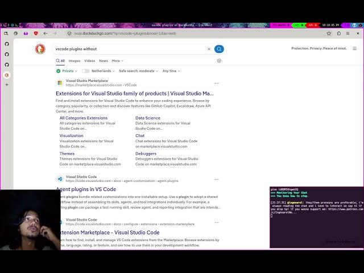Open Debuggers sitelink

coord(146,154)
